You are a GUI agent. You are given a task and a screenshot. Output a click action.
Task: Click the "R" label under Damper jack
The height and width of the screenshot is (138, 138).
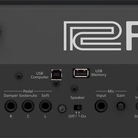point(11,116)
